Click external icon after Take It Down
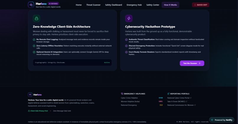238x124 pixels. 187,102
